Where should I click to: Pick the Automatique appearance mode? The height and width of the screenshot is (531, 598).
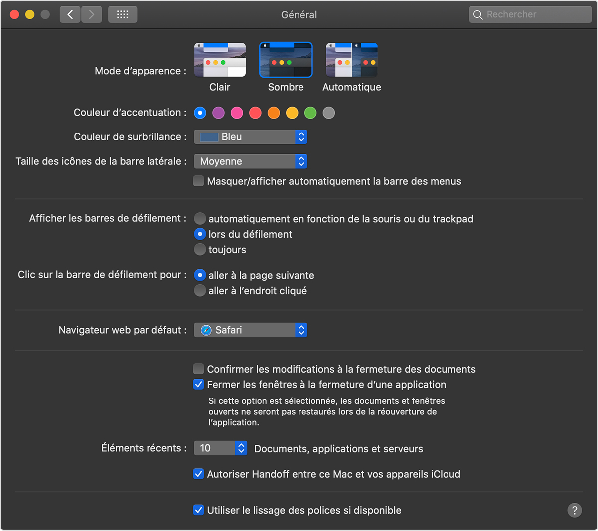(351, 60)
